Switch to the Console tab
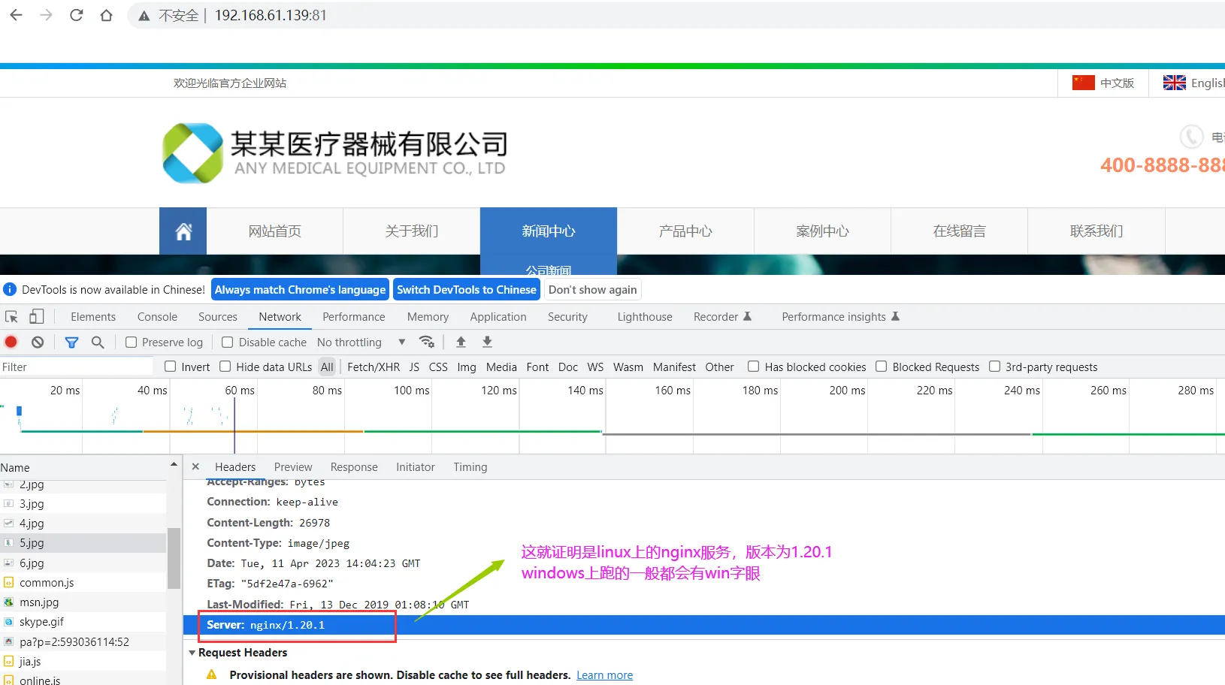This screenshot has width=1225, height=685. [x=157, y=317]
